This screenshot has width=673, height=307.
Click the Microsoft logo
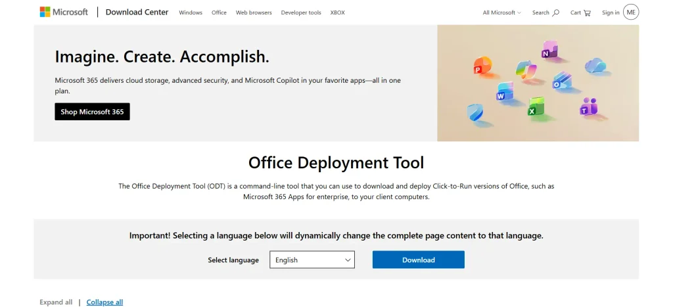pyautogui.click(x=64, y=12)
